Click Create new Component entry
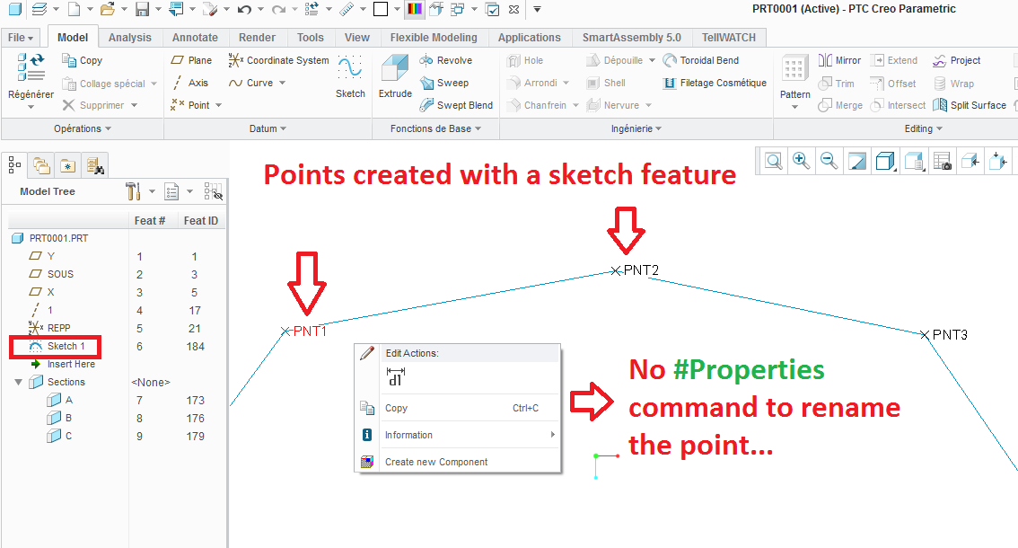 (436, 462)
